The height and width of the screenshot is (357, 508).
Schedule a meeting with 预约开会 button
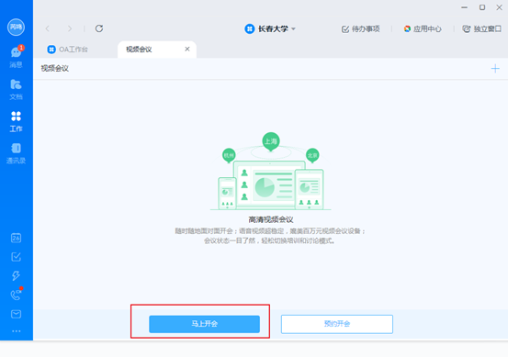[337, 324]
